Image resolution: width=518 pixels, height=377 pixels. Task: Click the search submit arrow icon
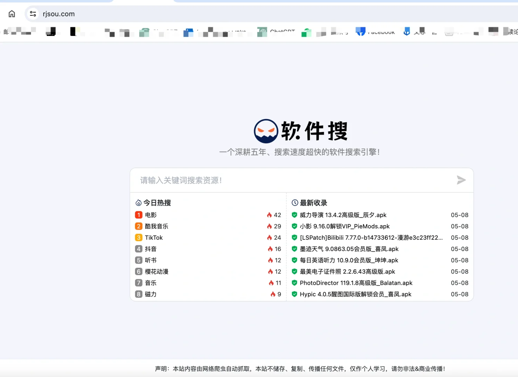pos(461,180)
